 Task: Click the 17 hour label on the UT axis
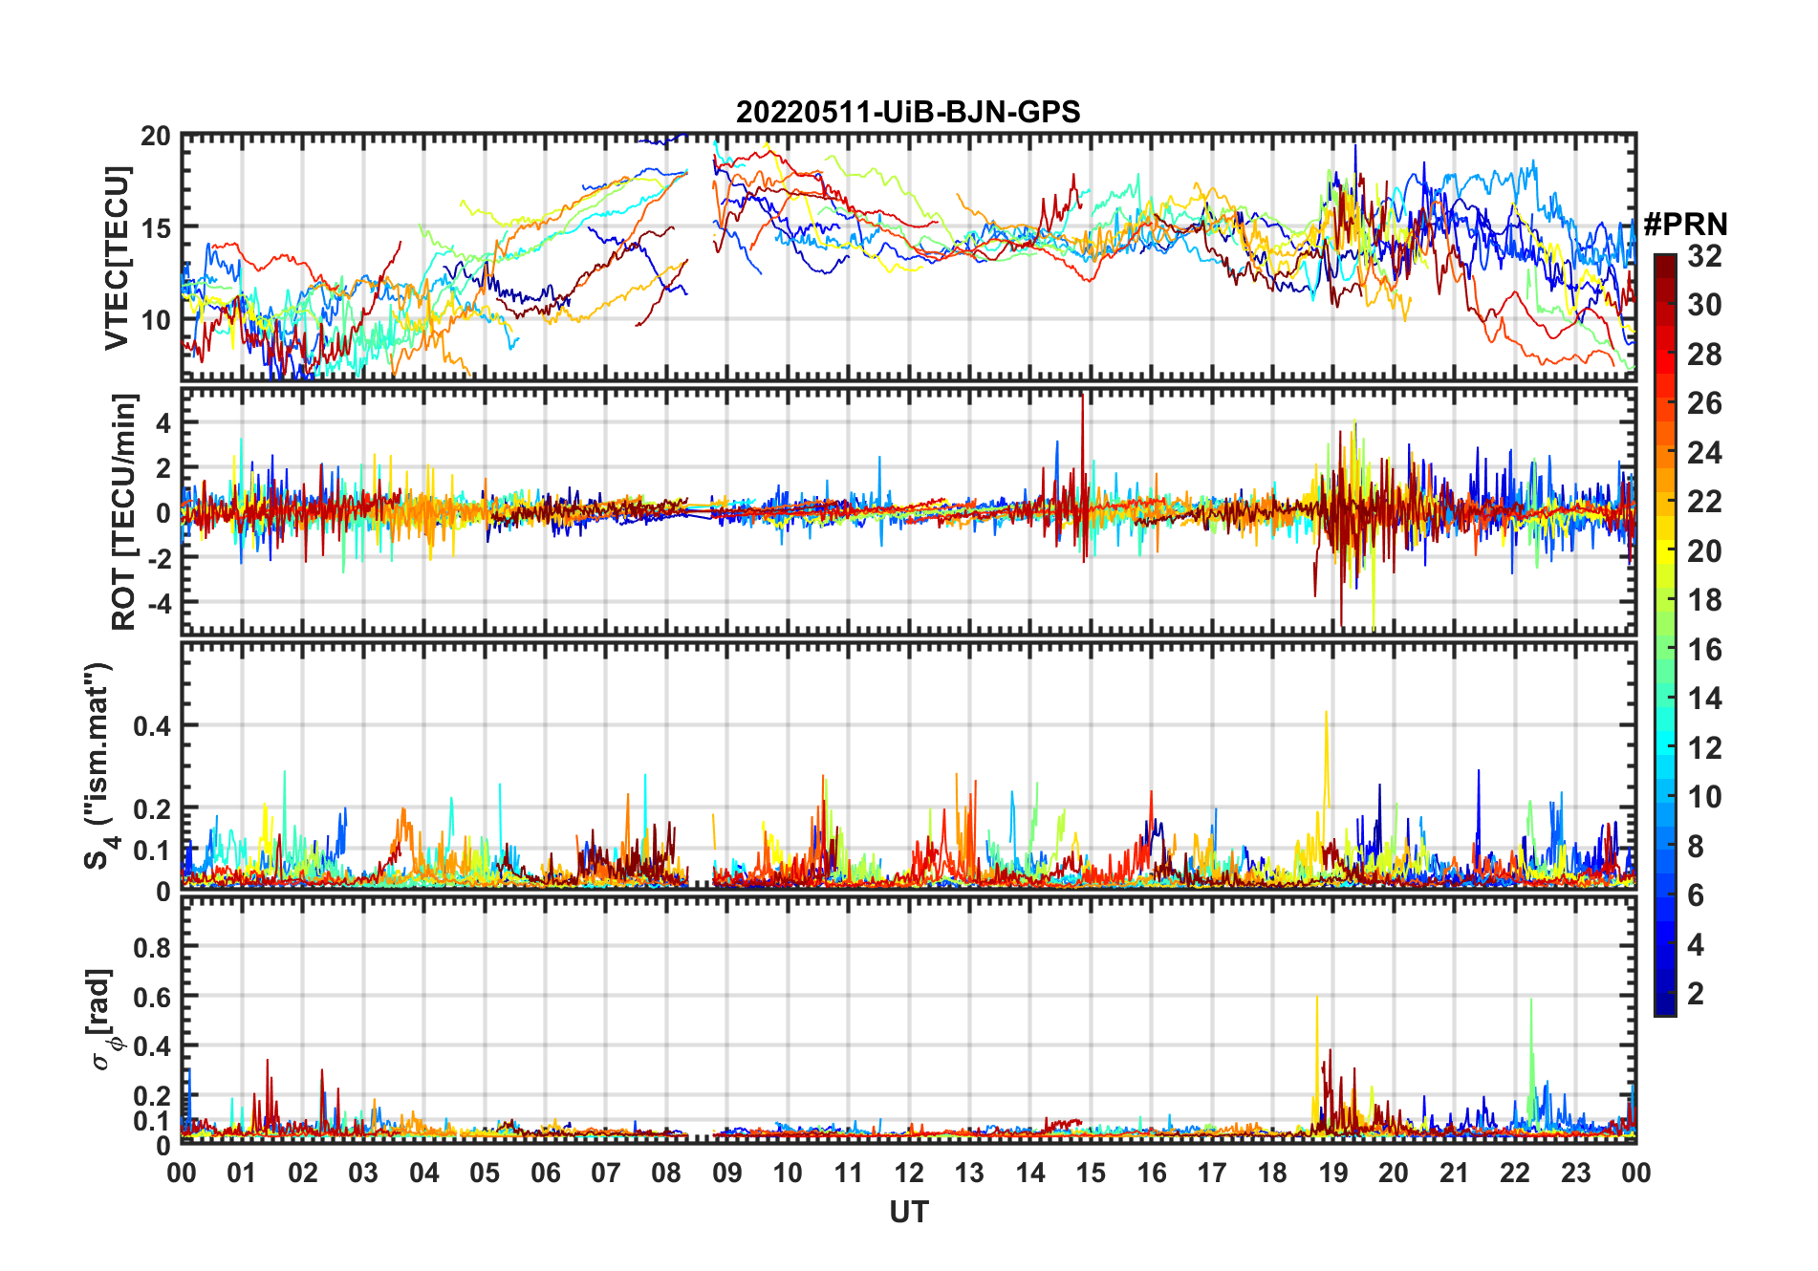pyautogui.click(x=1212, y=1174)
